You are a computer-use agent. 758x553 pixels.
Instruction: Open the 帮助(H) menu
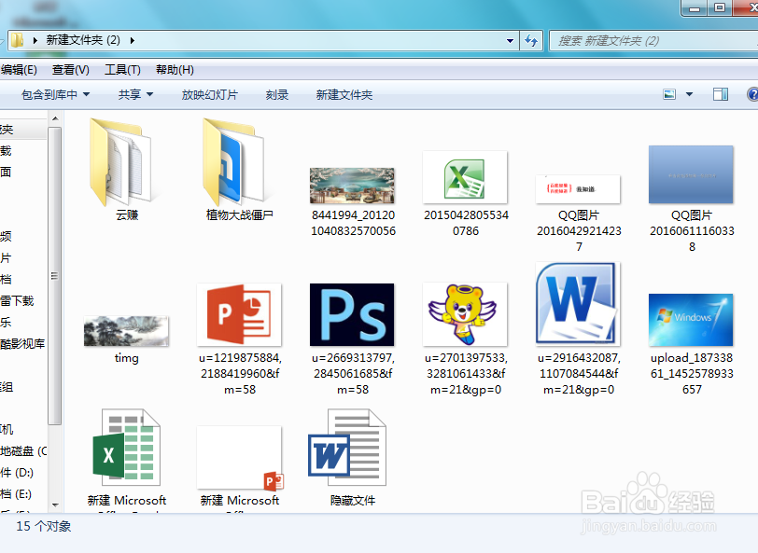175,70
